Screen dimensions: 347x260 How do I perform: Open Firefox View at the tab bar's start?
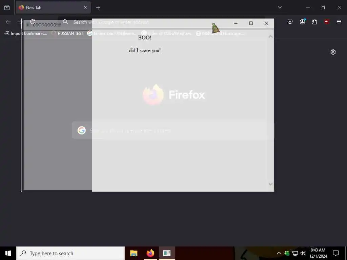(x=7, y=7)
